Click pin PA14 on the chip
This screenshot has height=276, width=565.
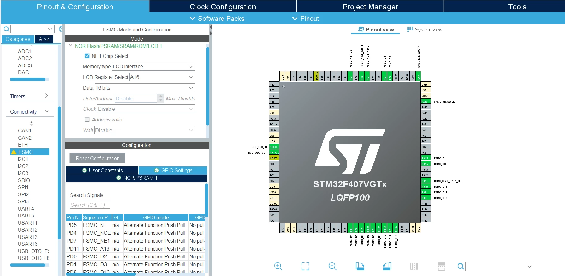click(419, 76)
